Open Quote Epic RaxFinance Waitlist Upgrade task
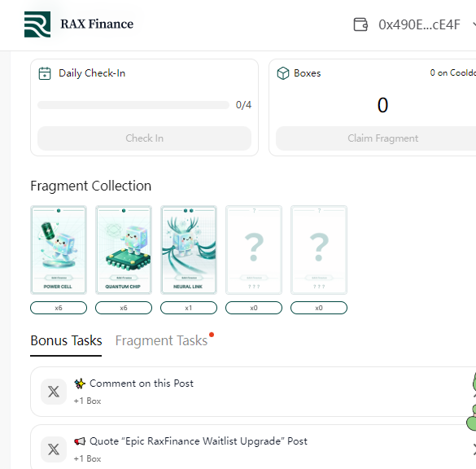The width and height of the screenshot is (476, 469). tap(253, 447)
